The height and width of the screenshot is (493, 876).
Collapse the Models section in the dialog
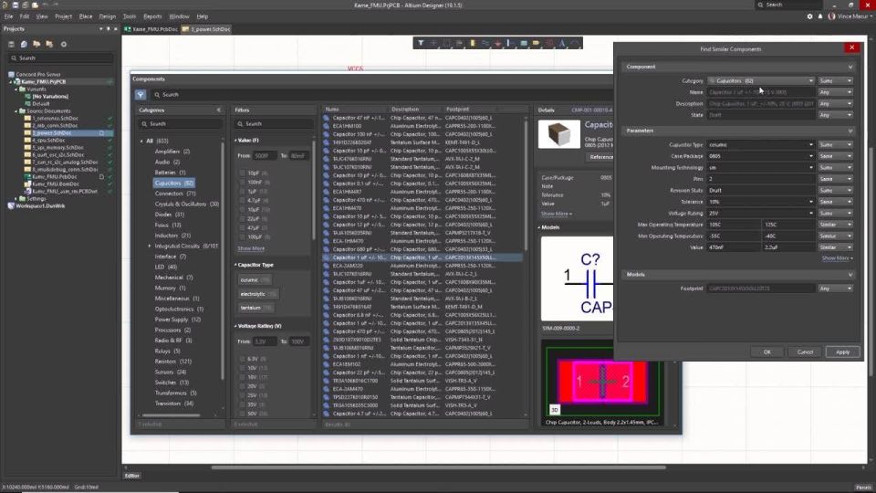pos(850,275)
